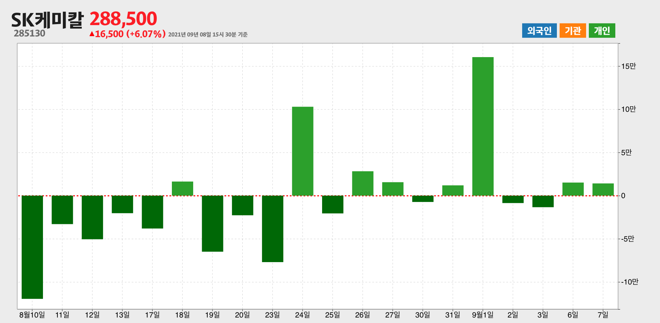Click the bar for 31일
This screenshot has height=323, width=660.
[x=453, y=191]
